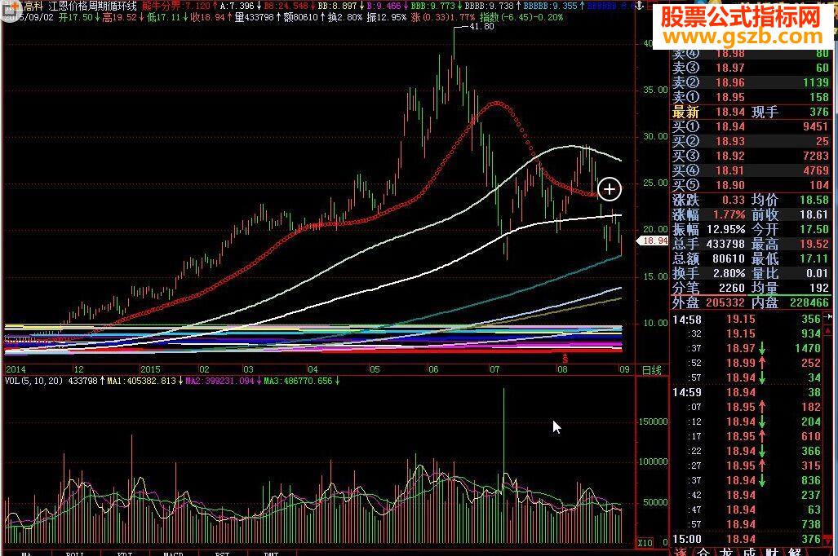Select the 14:59 18.94 38 tick row
This screenshot has width=838, height=556.
(747, 393)
